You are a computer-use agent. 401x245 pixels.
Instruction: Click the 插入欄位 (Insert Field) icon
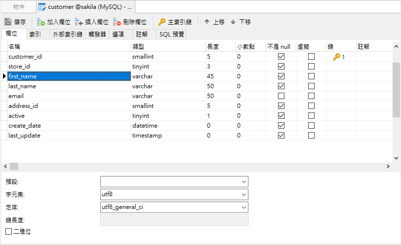click(79, 22)
